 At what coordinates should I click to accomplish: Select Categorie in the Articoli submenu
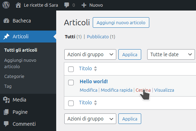coord(14,76)
